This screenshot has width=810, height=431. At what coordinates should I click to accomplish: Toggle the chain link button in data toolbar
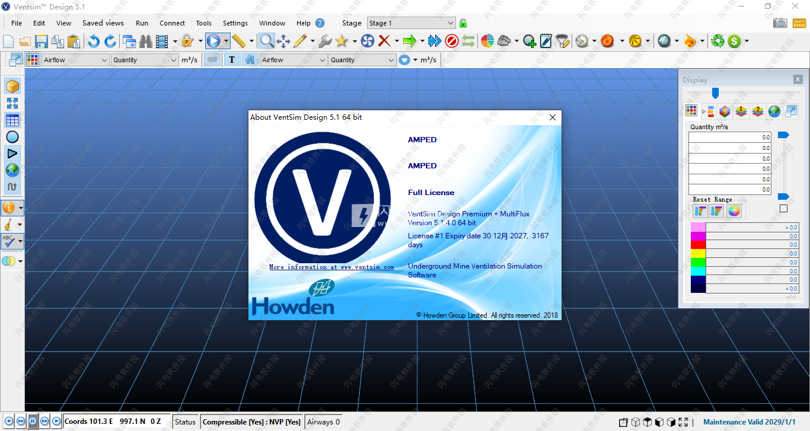(x=212, y=60)
